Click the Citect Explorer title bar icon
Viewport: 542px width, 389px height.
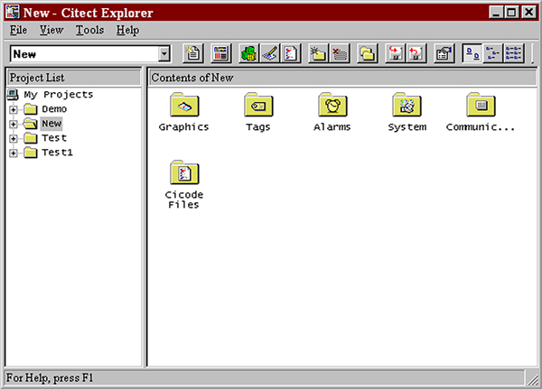13,12
